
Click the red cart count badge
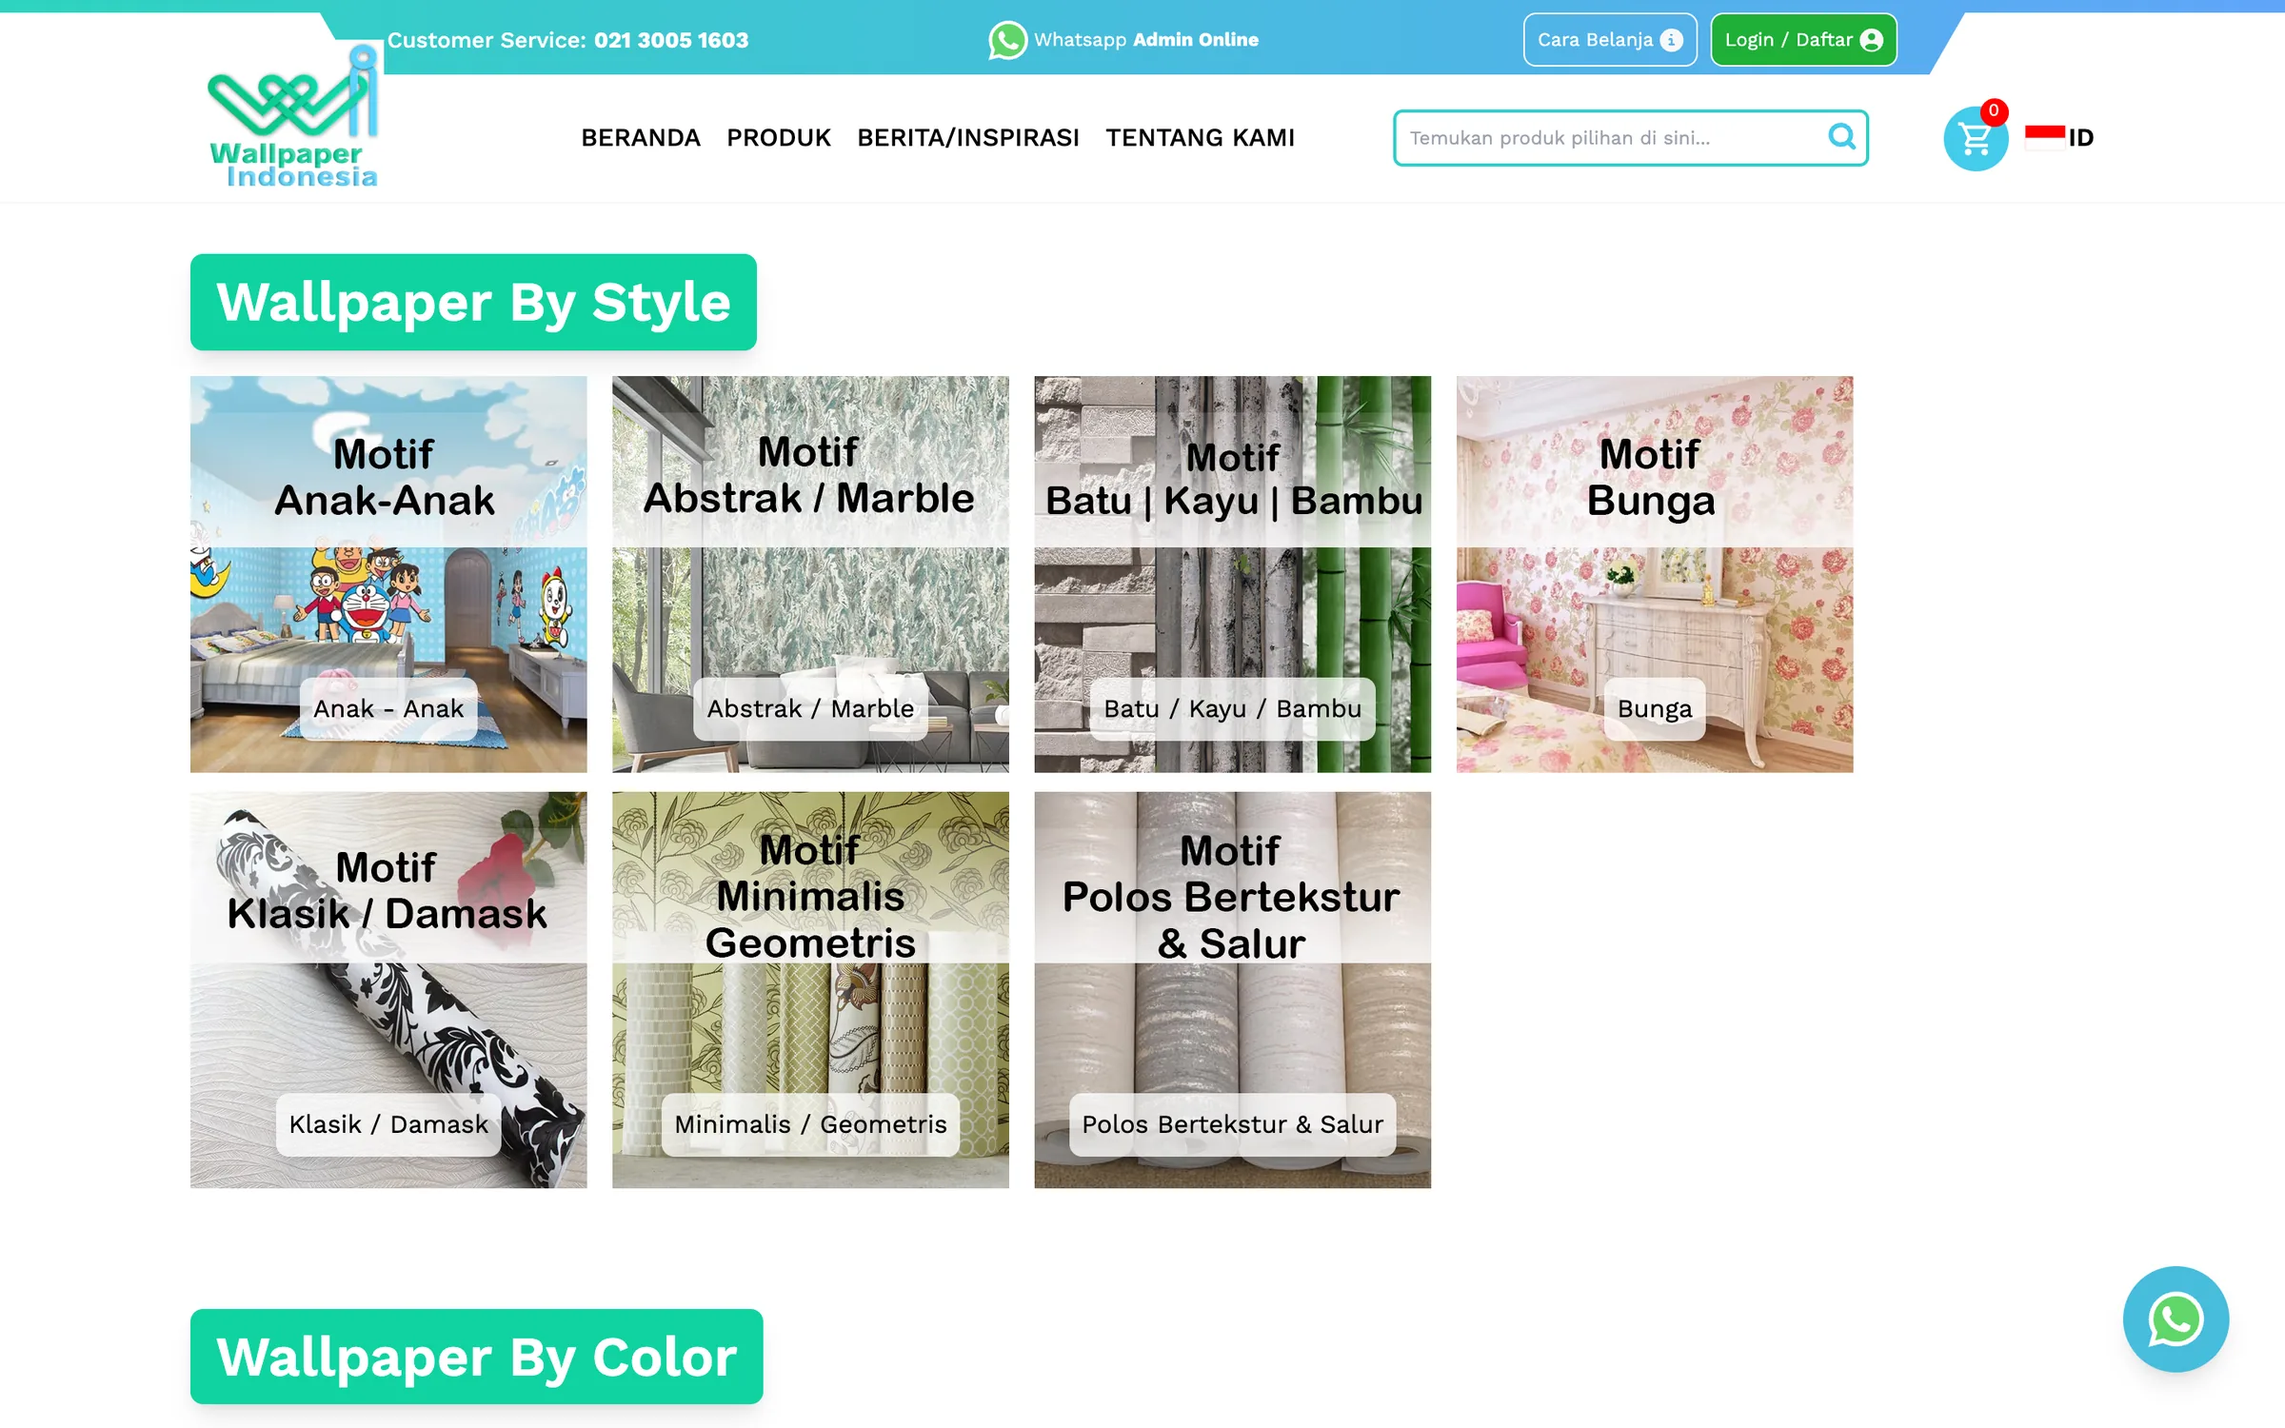(1993, 111)
